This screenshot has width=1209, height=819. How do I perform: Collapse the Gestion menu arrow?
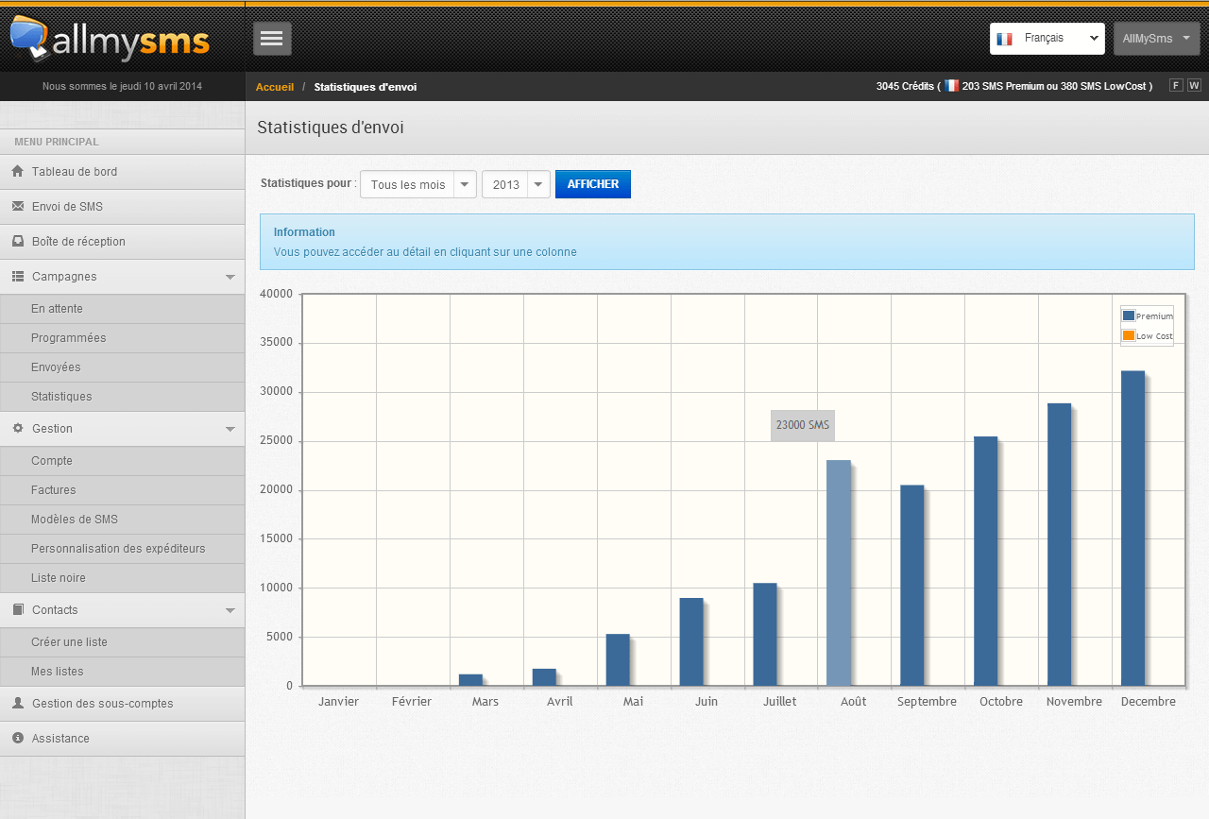click(x=230, y=429)
